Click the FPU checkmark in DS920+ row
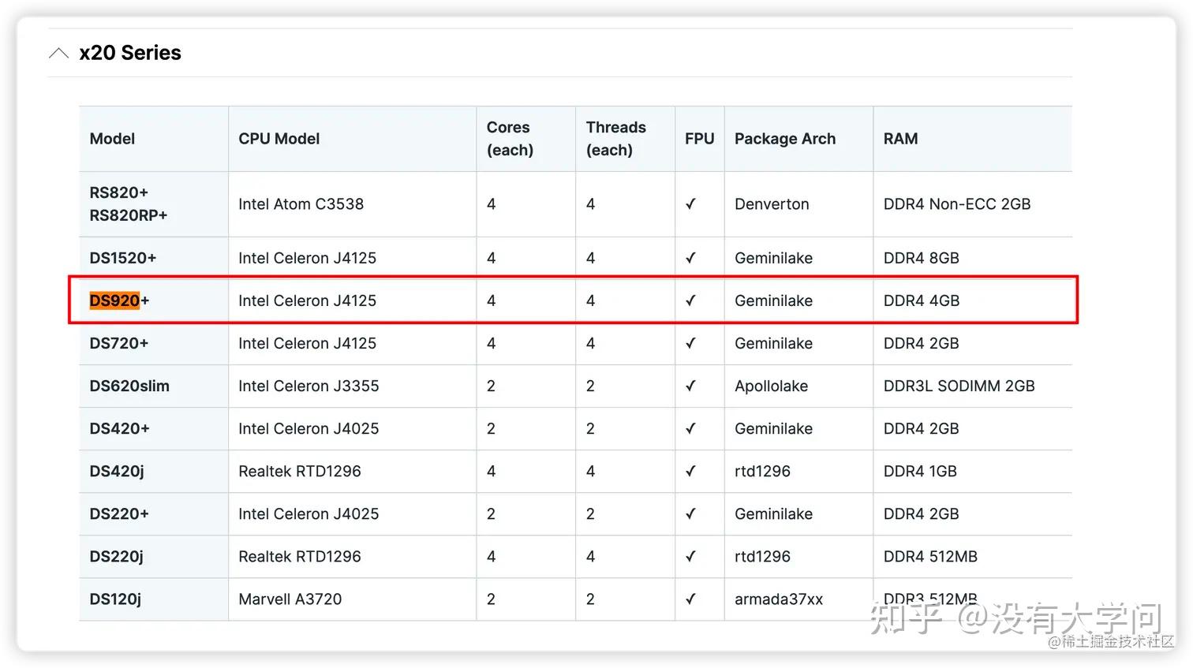Viewport: 1193px width, 668px height. click(x=690, y=300)
